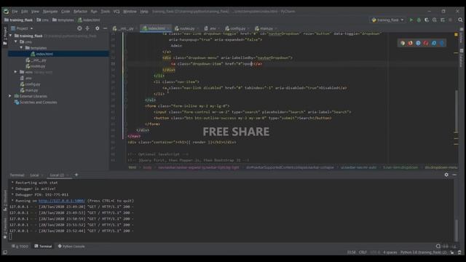Open terminal panel settings gear
This screenshot has width=466, height=262.
pyautogui.click(x=446, y=175)
